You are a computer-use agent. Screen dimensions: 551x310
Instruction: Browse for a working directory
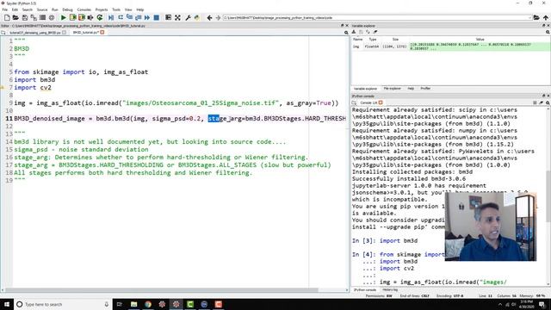[536, 17]
